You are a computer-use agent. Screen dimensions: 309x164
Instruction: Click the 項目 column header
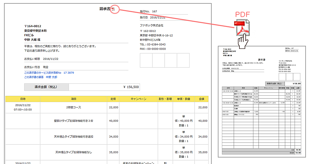pyautogui.click(x=74, y=99)
